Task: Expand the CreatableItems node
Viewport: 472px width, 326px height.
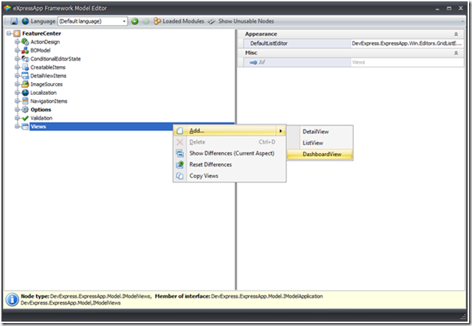Action: point(17,67)
